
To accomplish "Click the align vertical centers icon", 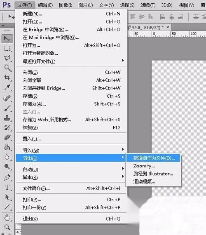I will click(x=142, y=16).
